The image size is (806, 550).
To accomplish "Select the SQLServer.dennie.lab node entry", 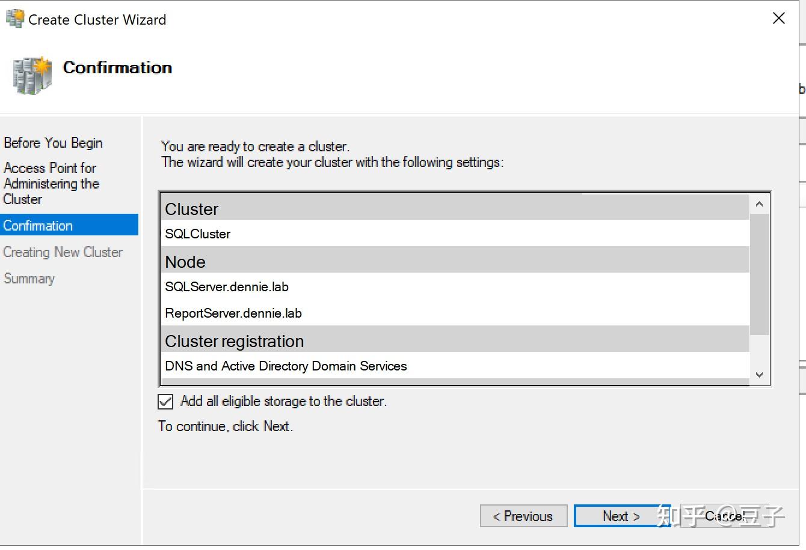I will click(227, 287).
